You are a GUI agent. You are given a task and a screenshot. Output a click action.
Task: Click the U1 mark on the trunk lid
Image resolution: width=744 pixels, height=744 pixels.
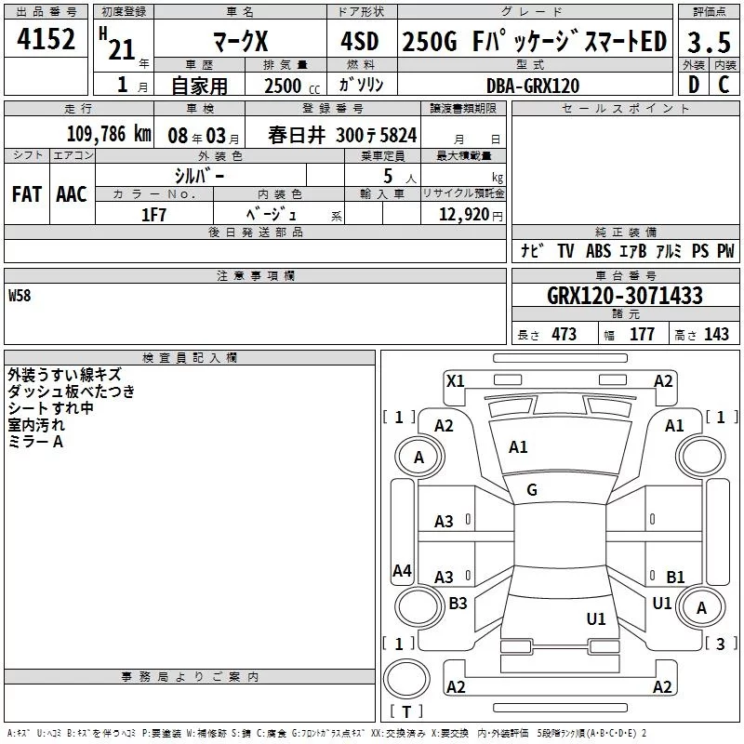(x=596, y=618)
